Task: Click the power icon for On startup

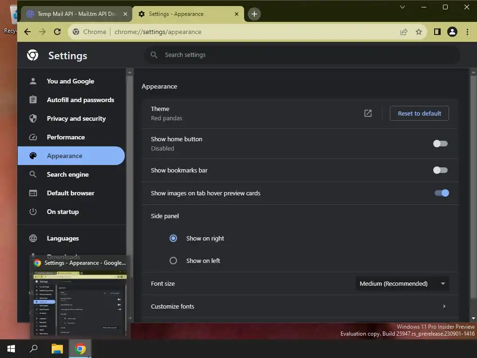Action: tap(33, 212)
